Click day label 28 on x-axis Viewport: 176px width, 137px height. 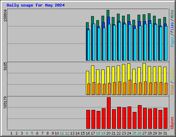(x=150, y=133)
